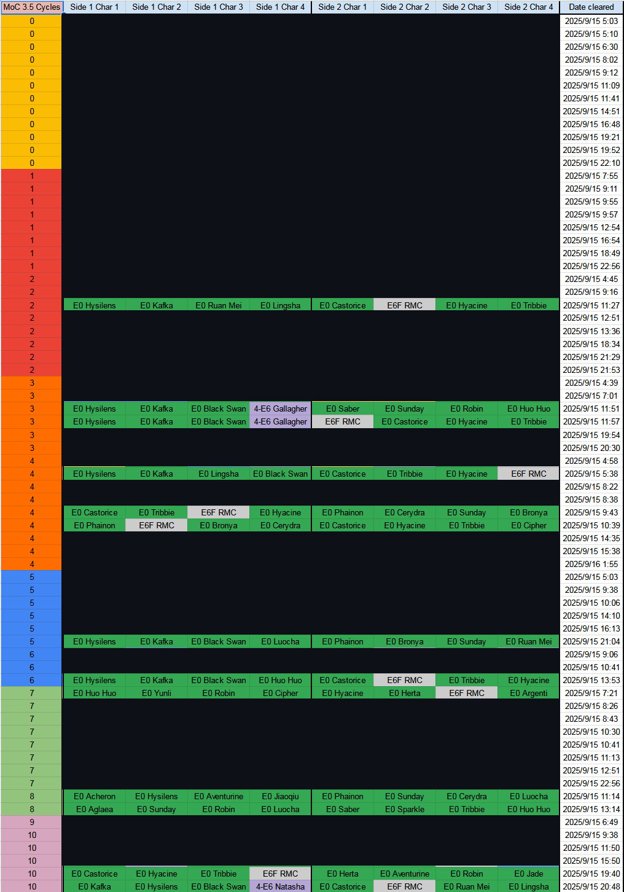The image size is (624, 892).
Task: Click the "Side 1 Char 4" column header
Action: [x=281, y=7]
